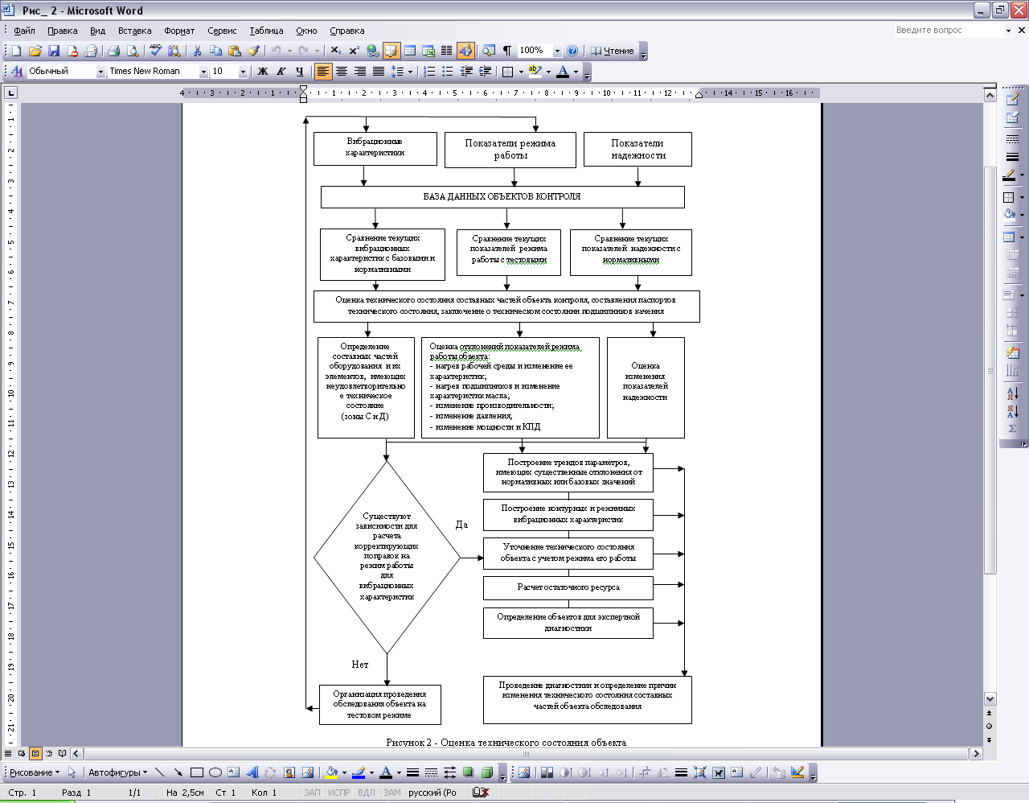Open the Автофигуры menu
The image size is (1029, 803).
(117, 772)
